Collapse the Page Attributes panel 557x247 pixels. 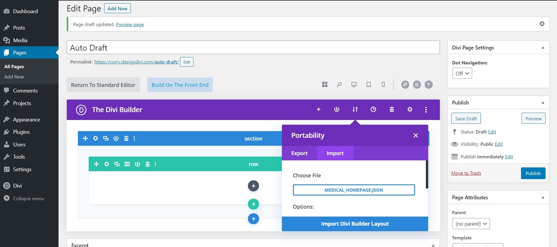coord(543,198)
